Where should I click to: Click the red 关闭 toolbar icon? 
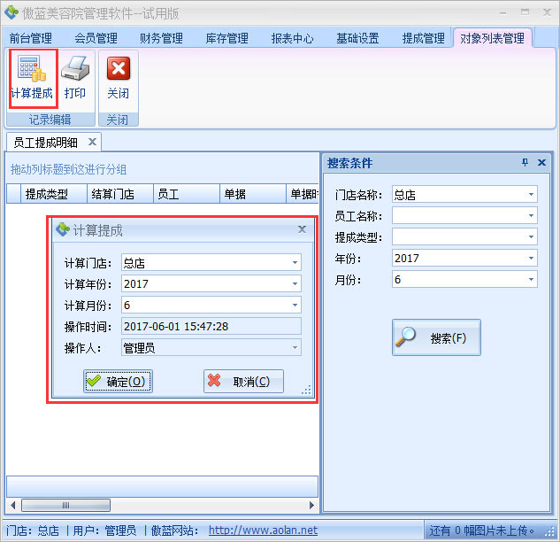point(119,68)
